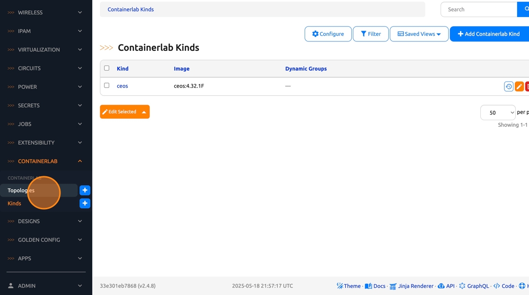
Task: Expand the Admin user menu
Action: (x=46, y=286)
